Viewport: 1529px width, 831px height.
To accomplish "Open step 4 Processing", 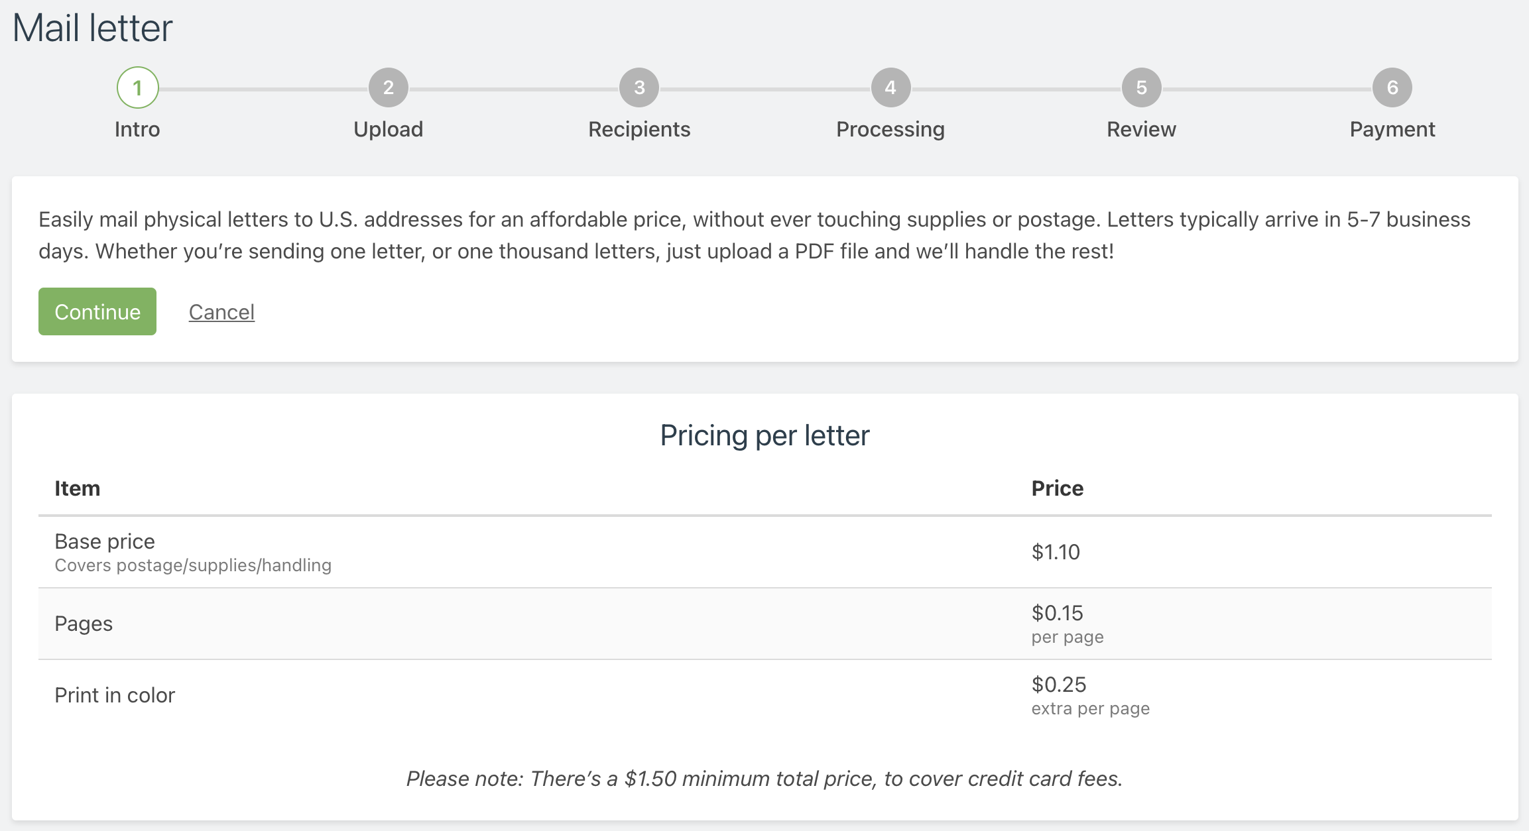I will (x=890, y=87).
